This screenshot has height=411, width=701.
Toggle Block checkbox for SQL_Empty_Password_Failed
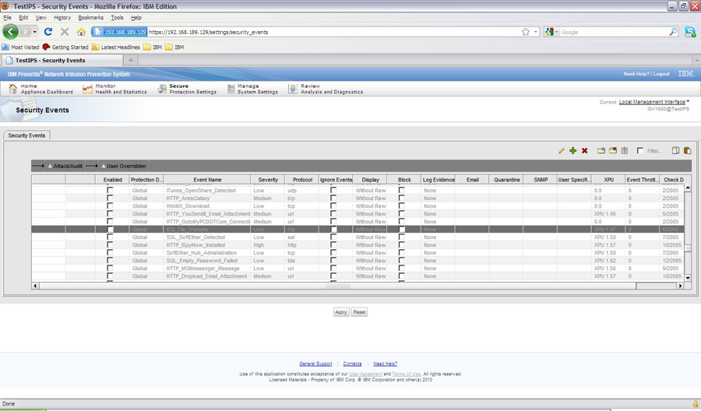[x=402, y=261]
